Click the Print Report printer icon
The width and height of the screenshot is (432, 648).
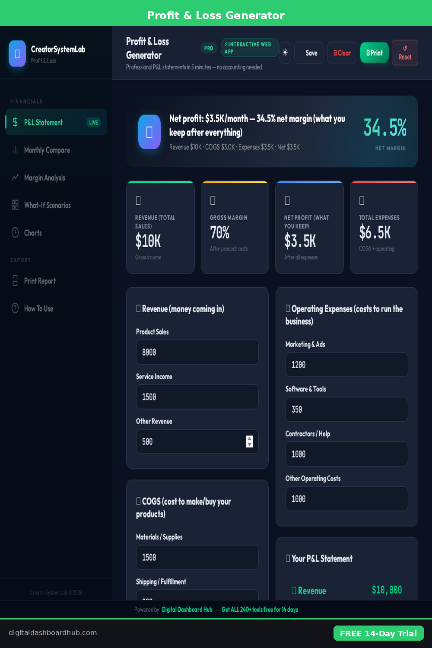pos(15,281)
